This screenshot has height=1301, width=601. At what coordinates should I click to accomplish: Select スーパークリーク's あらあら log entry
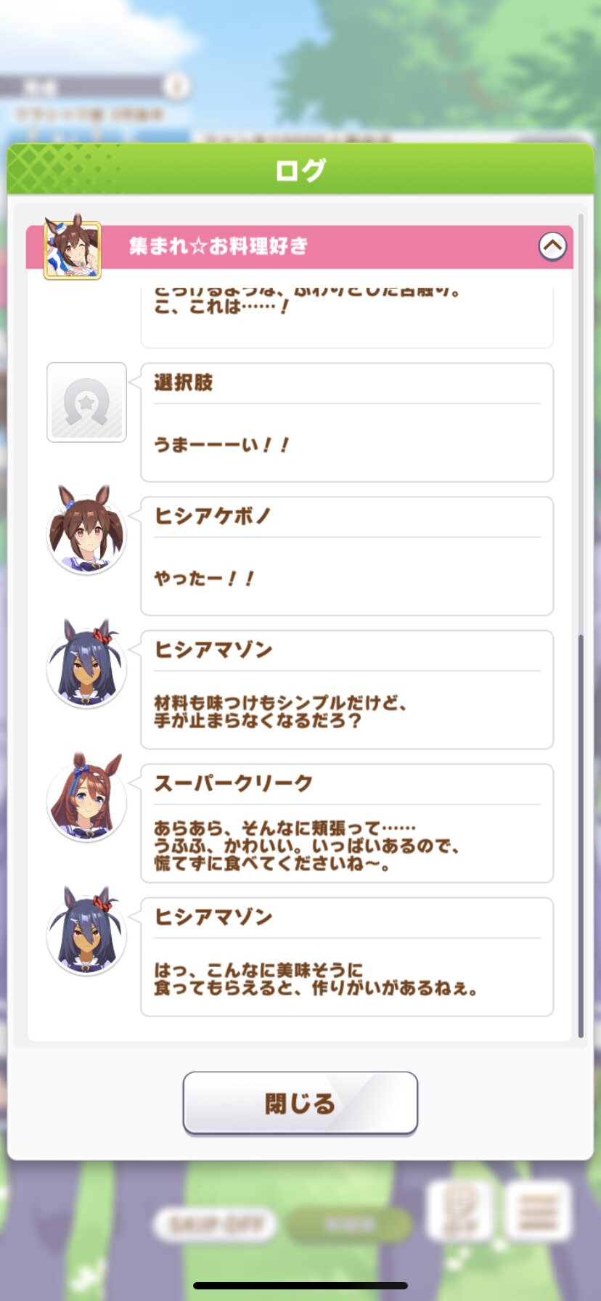coord(347,823)
